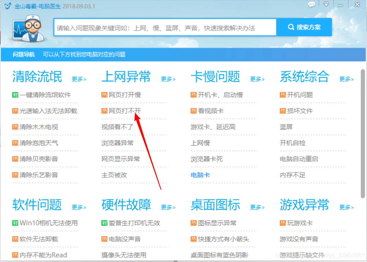367x262 pixels.
Task: Click 快捷方式有小箭头
Action: tap(224, 239)
